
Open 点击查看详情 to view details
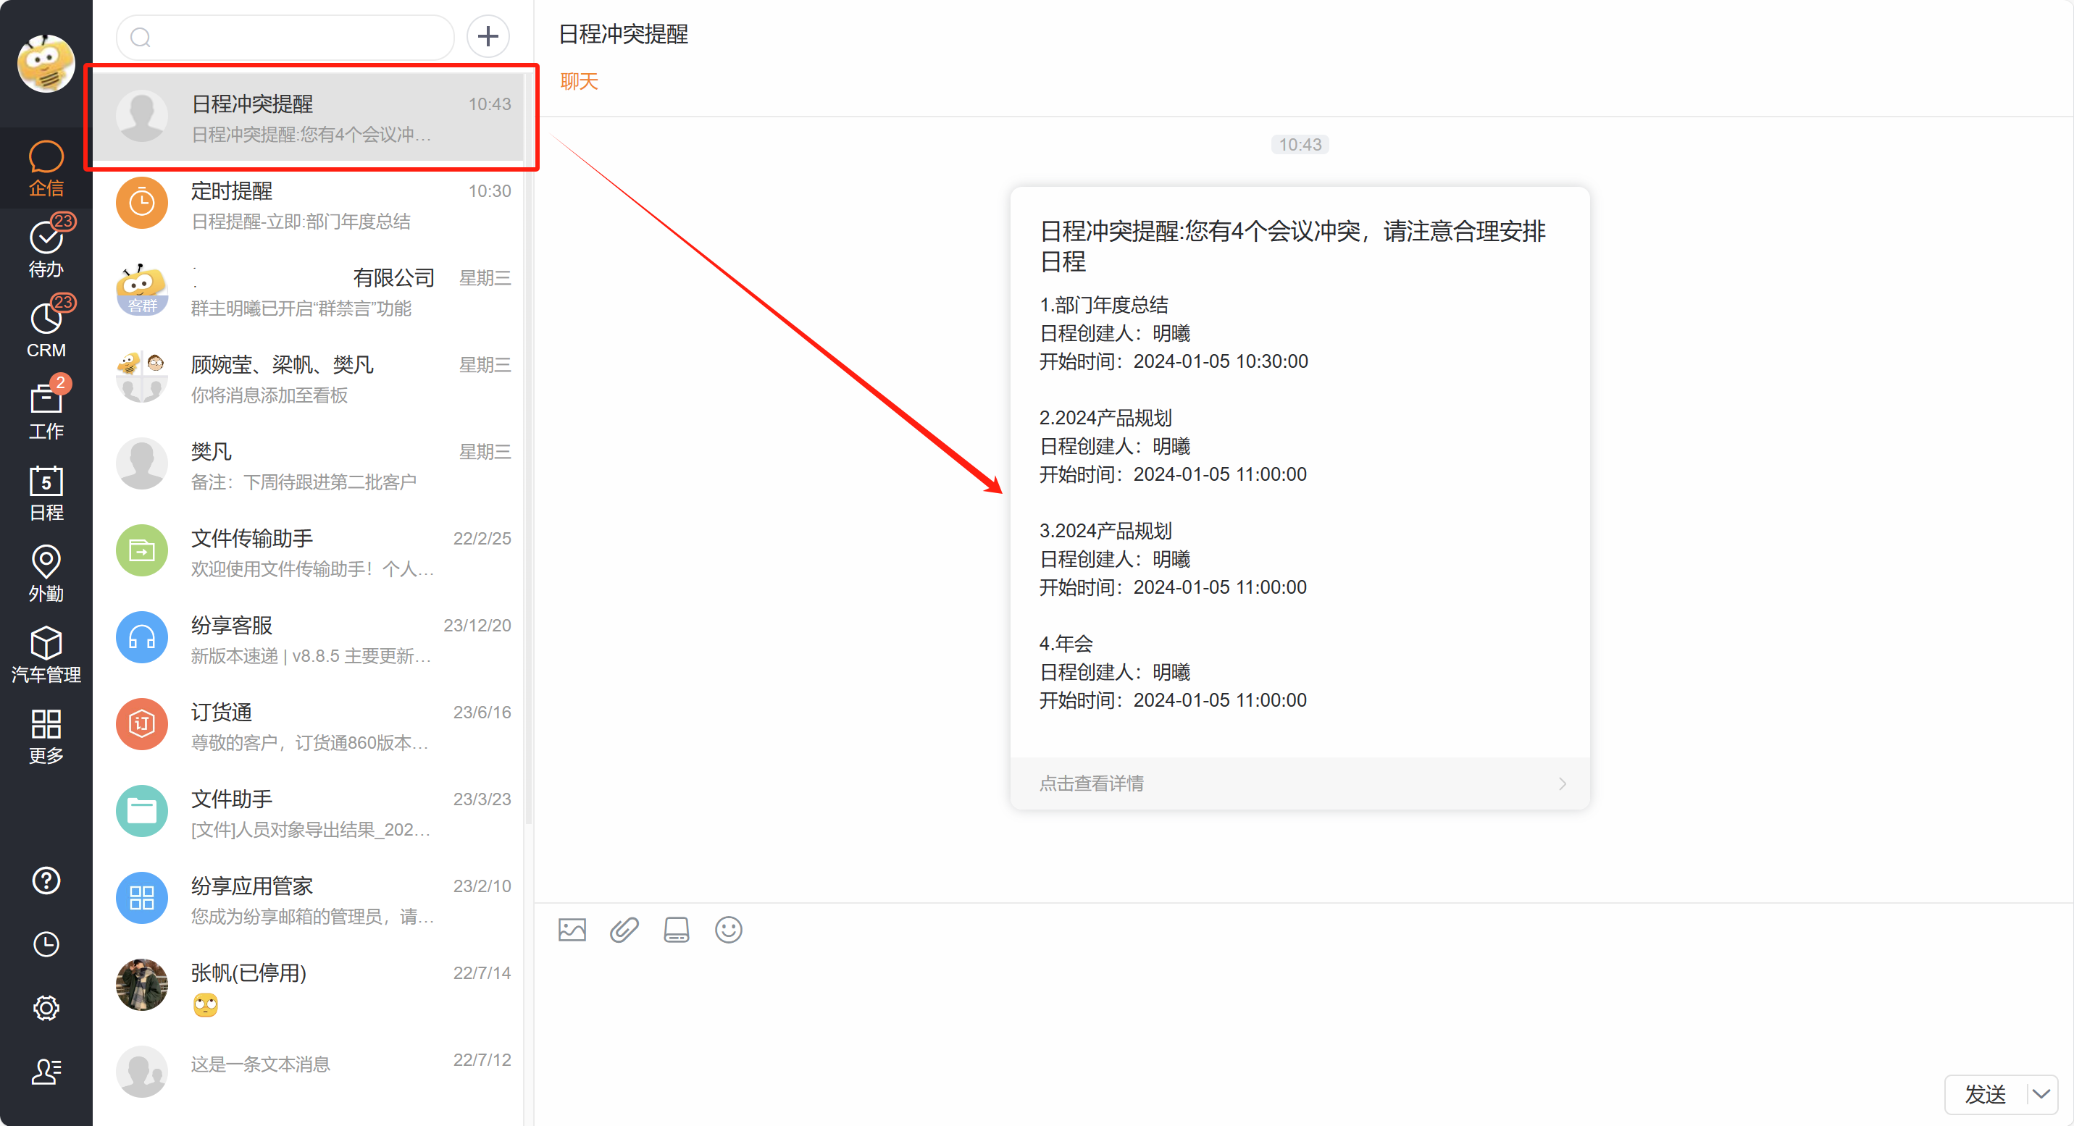(1091, 782)
